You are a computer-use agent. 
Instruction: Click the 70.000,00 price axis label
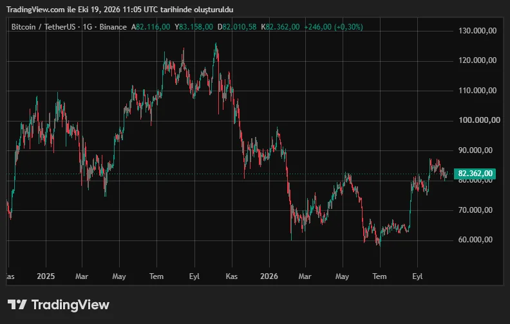point(475,210)
